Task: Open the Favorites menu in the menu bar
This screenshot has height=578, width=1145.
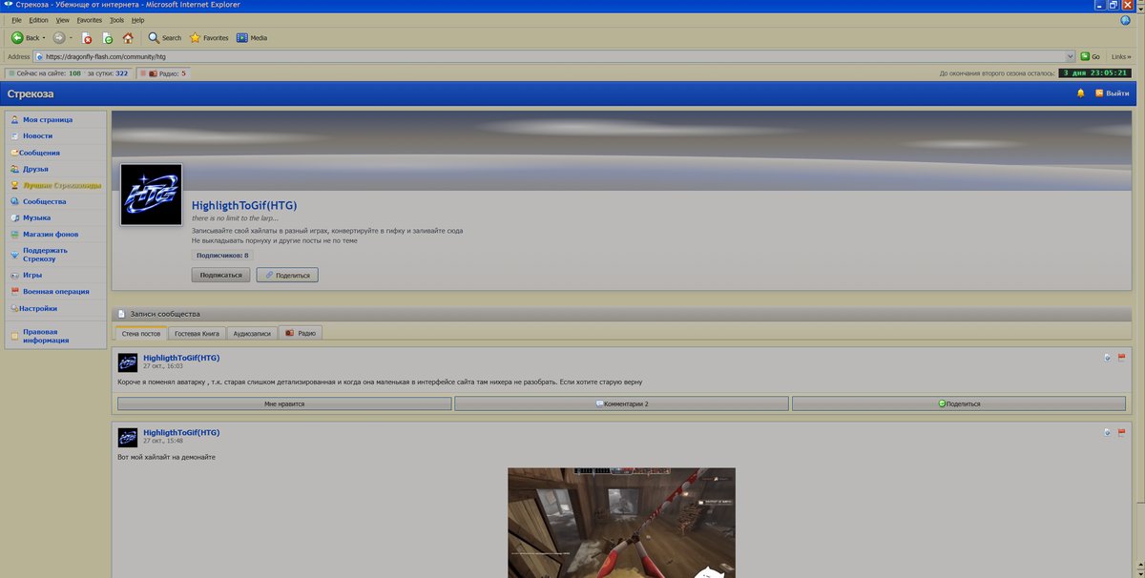Action: point(90,19)
